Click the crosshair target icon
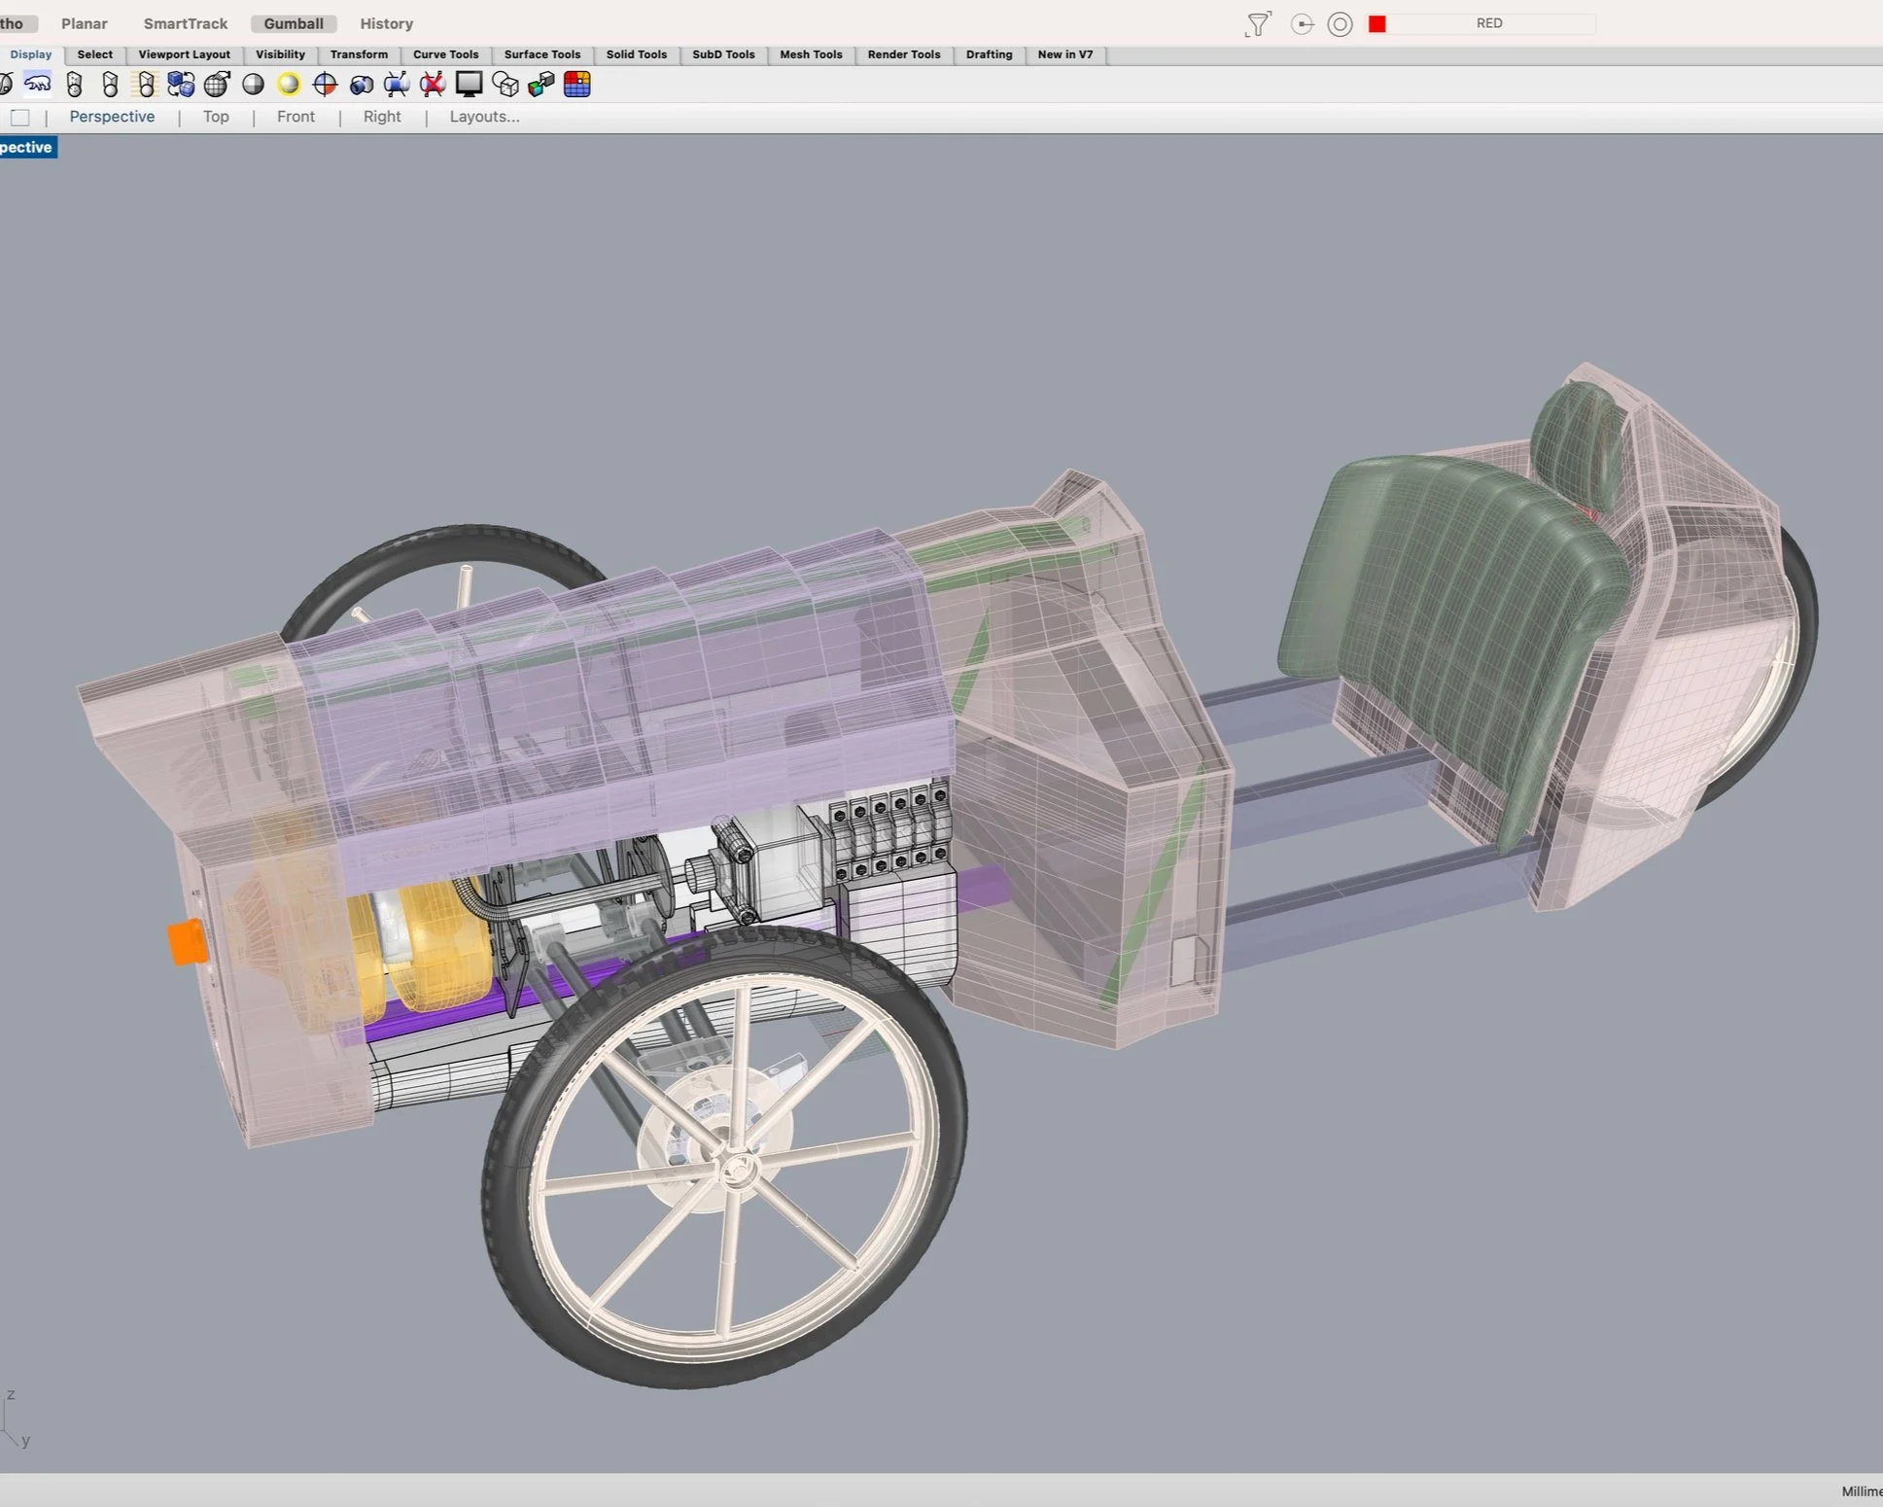 coord(325,85)
